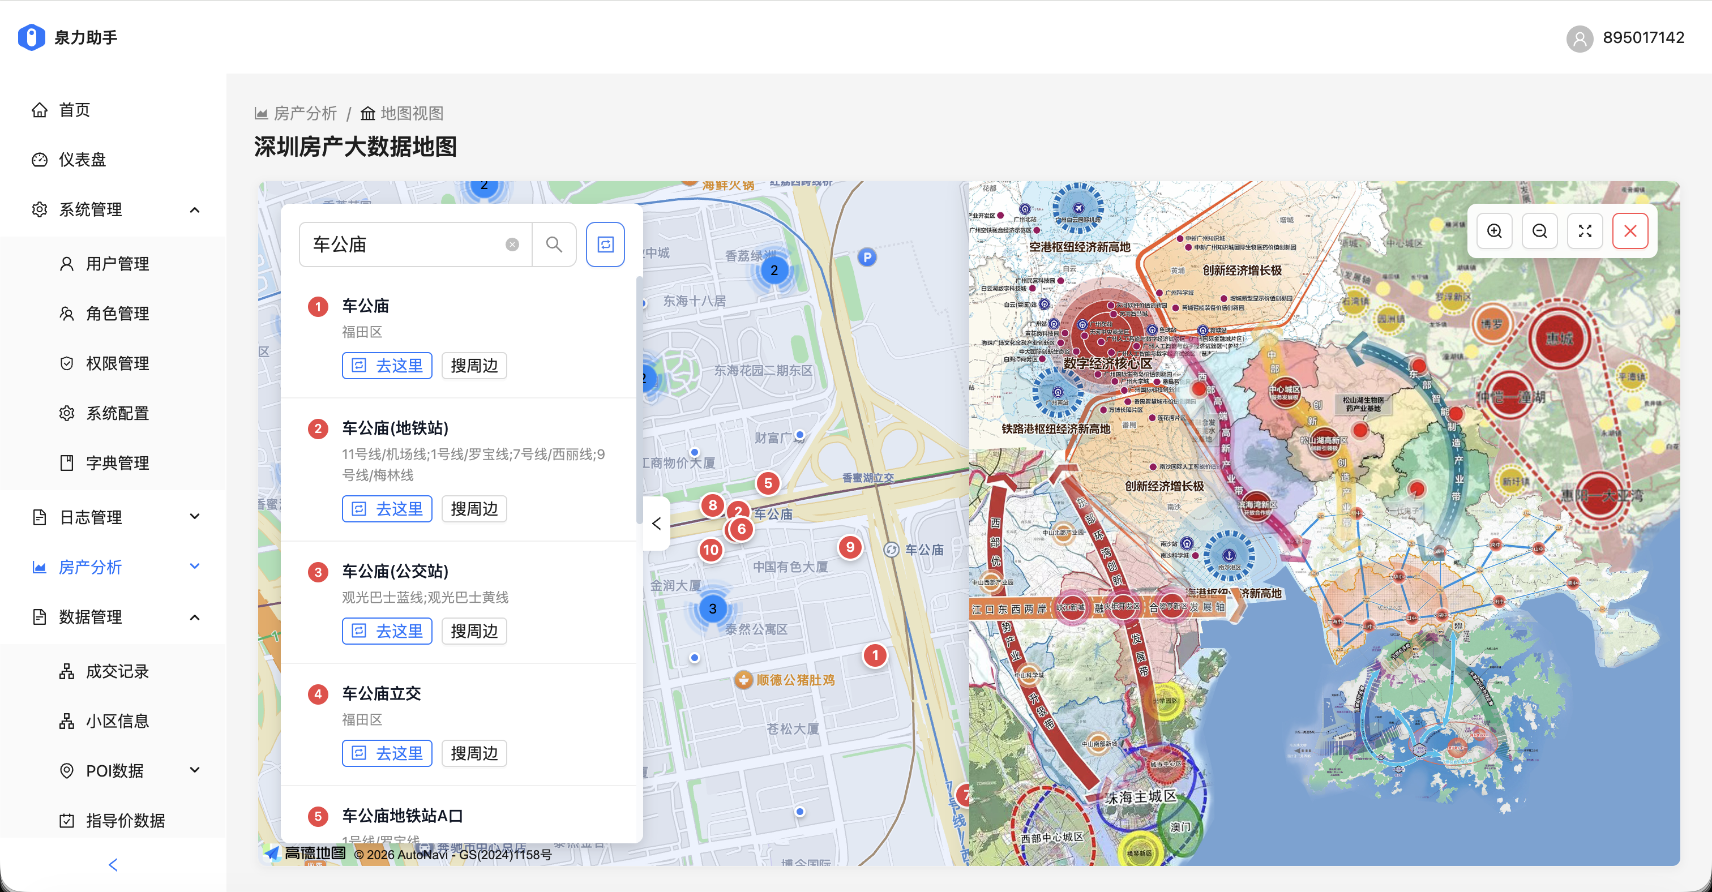Open route planning with the blue transfer icon
This screenshot has height=892, width=1712.
605,245
